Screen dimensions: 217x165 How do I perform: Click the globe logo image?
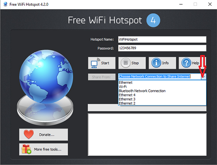pos(45,87)
